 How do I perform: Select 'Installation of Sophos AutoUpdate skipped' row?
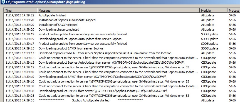coord(122,20)
